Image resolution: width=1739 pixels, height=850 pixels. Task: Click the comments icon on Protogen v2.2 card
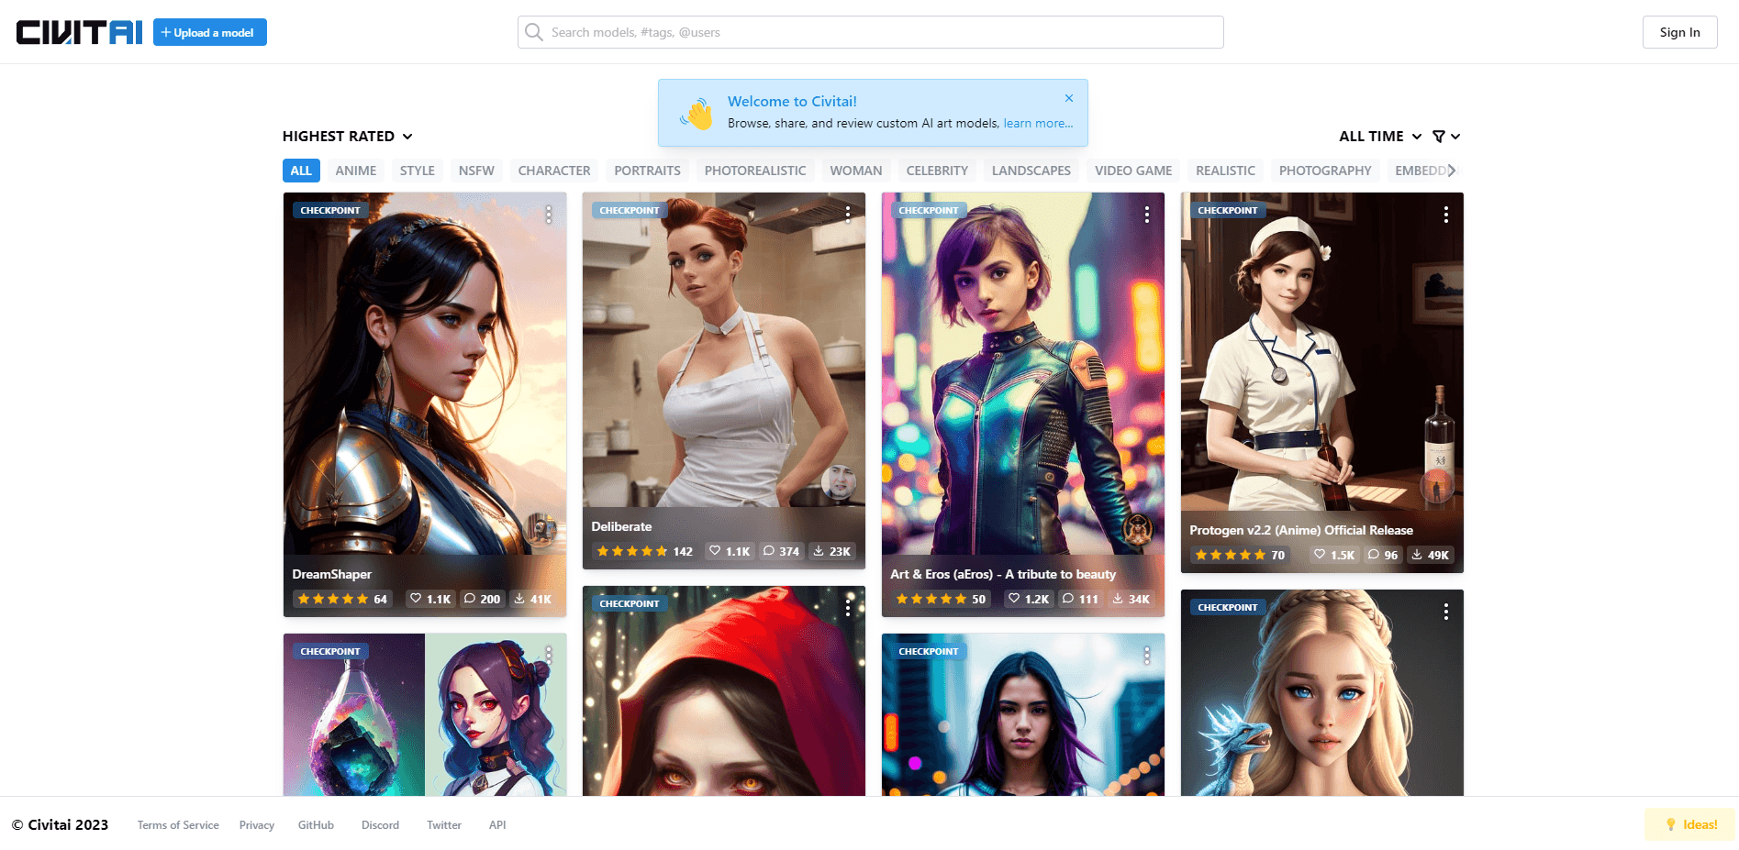click(x=1373, y=555)
